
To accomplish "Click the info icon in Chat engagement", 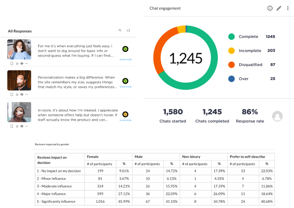I will (270, 8).
